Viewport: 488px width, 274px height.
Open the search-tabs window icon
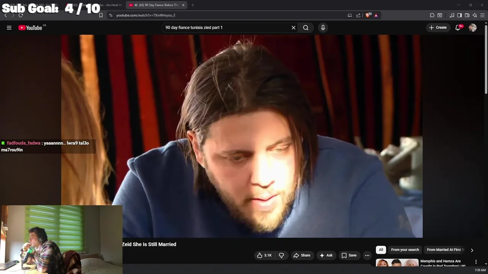pyautogui.click(x=440, y=15)
